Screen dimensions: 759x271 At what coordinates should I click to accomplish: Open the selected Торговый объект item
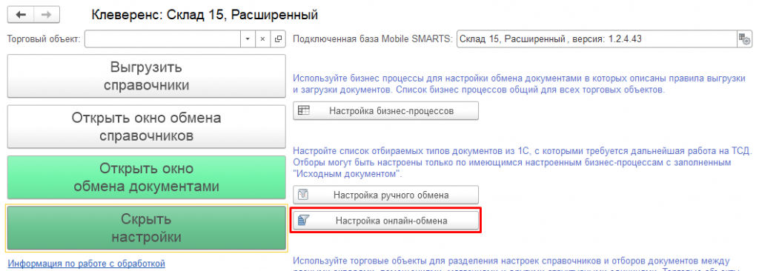(x=278, y=39)
